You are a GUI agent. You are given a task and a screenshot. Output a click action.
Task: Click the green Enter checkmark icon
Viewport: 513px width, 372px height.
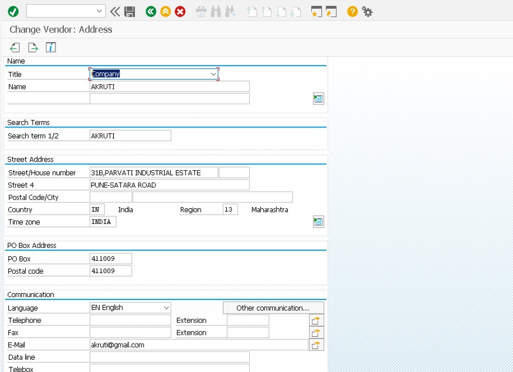tap(13, 12)
